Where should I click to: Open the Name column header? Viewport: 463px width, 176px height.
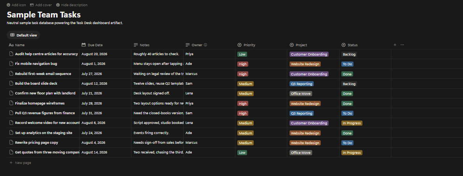[x=43, y=45]
